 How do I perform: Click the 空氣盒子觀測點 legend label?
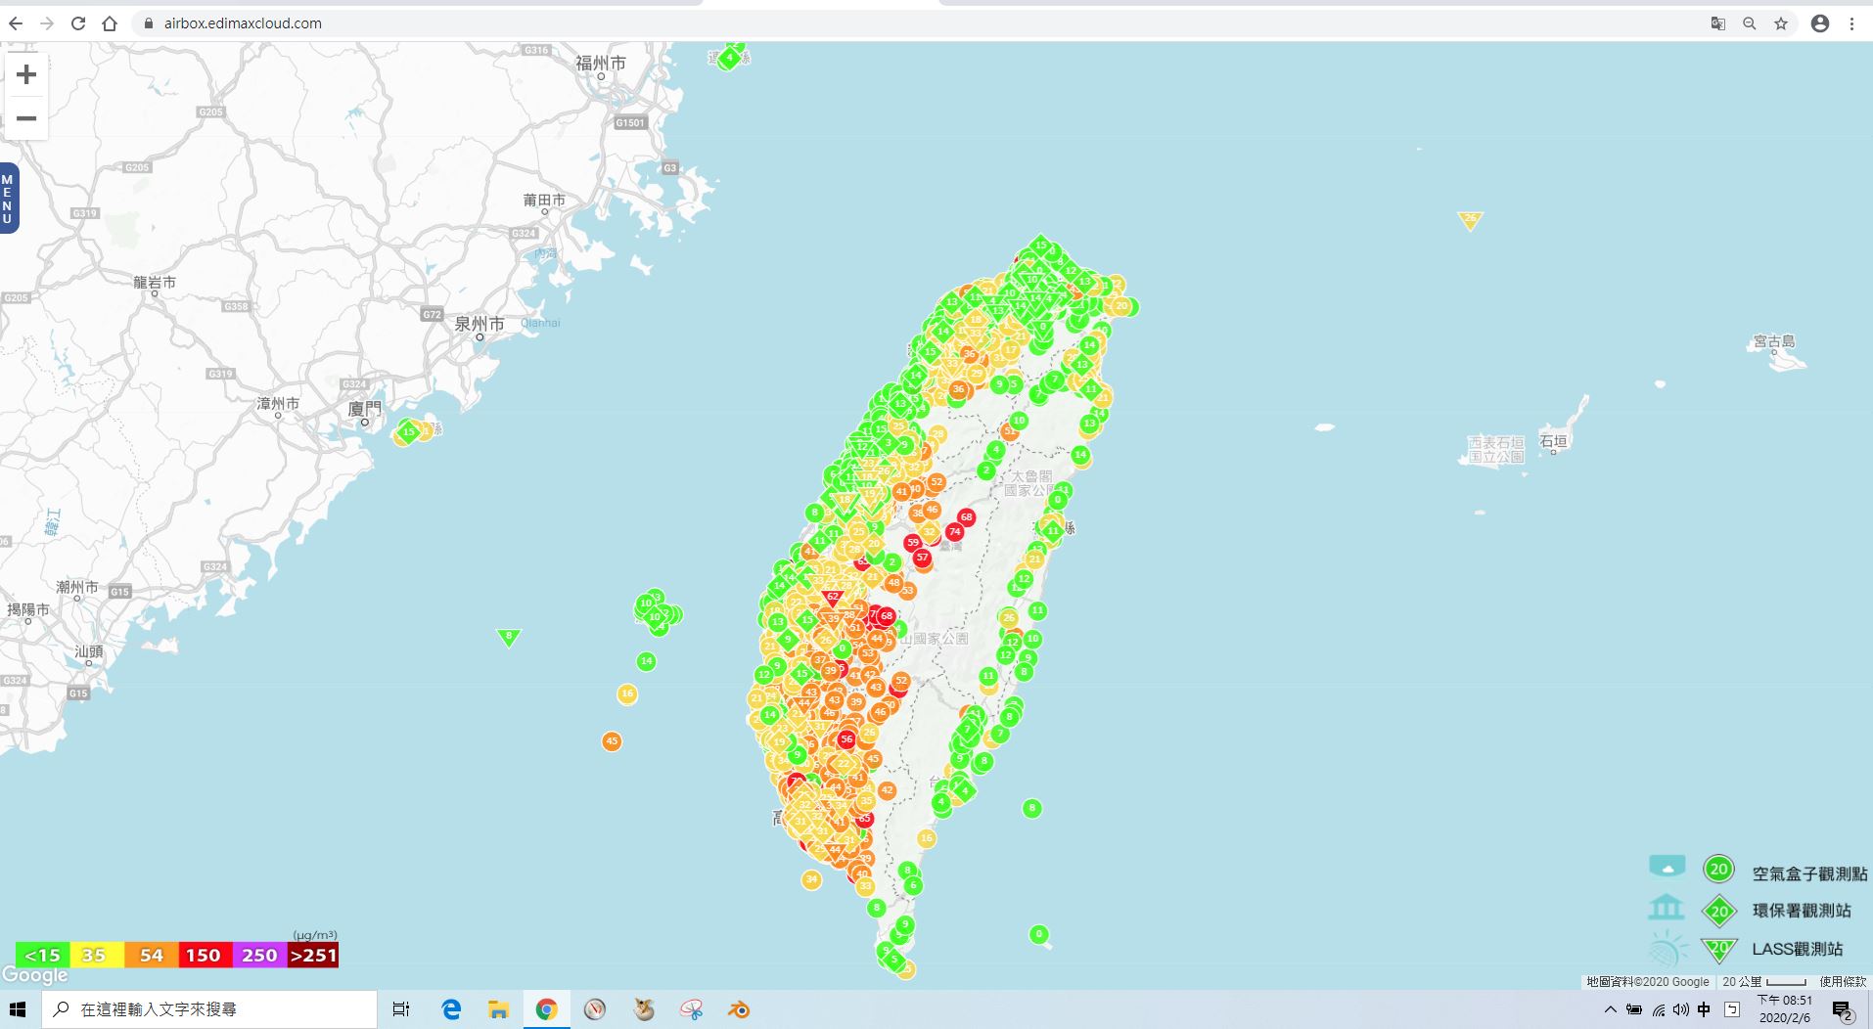(x=1809, y=873)
